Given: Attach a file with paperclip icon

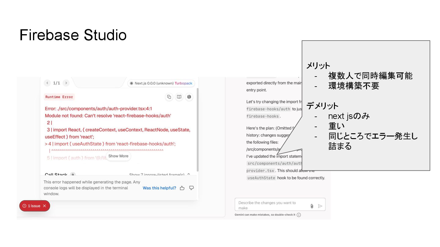Looking at the screenshot, I should tap(312, 206).
